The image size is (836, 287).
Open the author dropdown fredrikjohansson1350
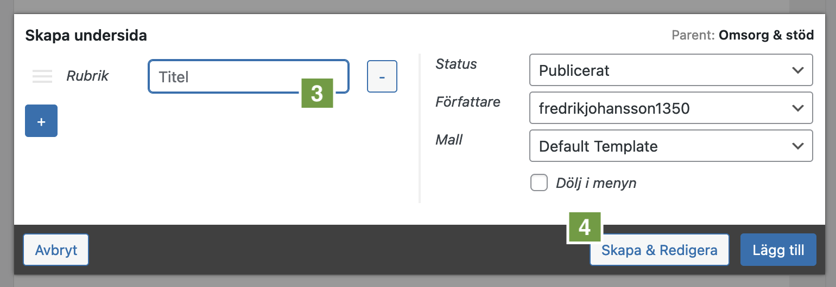click(x=671, y=108)
